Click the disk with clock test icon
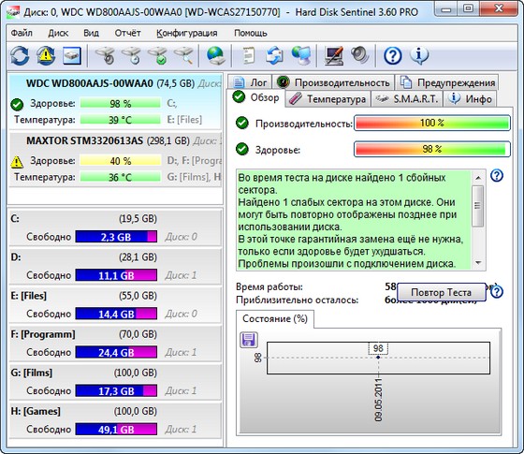Image resolution: width=524 pixels, height=454 pixels. 131,55
